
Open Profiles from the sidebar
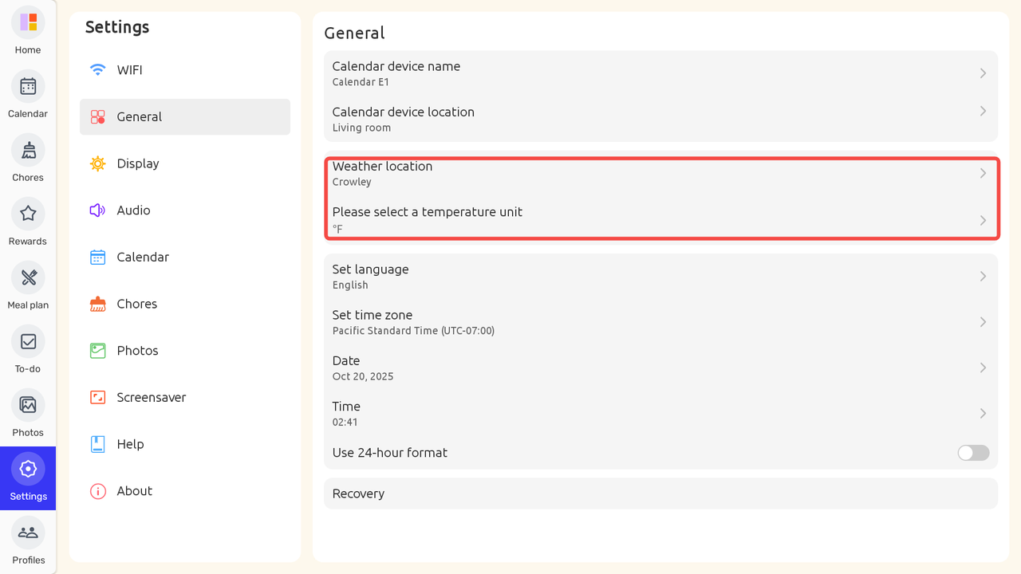coord(28,533)
